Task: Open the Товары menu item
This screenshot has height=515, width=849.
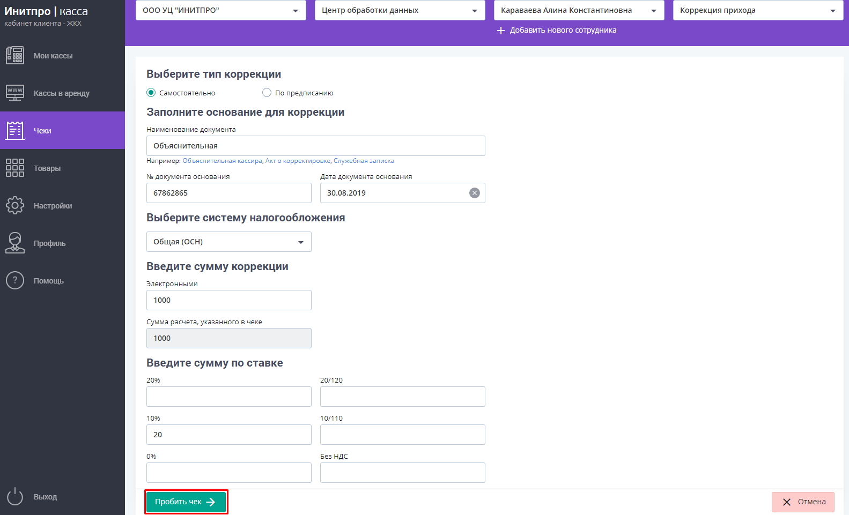Action: (62, 168)
